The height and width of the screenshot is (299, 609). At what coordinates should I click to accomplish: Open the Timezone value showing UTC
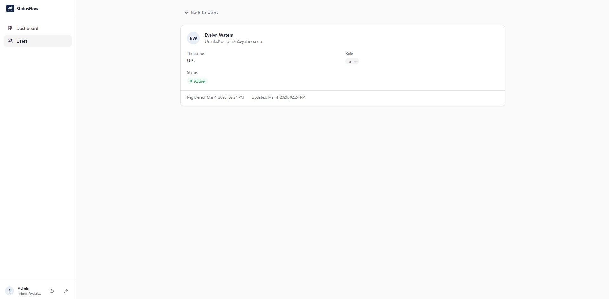[x=191, y=60]
